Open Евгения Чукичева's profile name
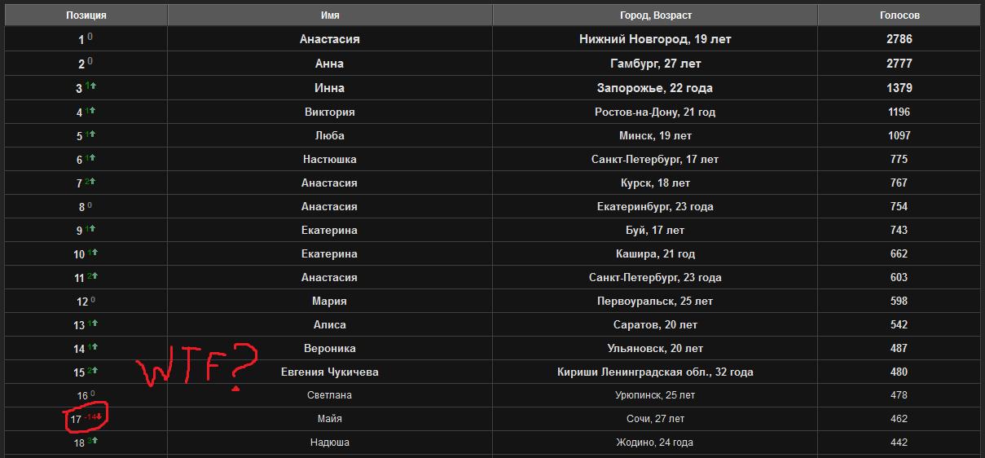985x458 pixels. pos(329,372)
